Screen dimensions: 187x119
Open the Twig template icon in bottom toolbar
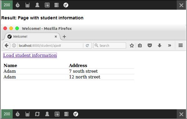coord(57,114)
